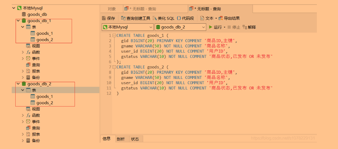Switch to first 无标题 - 查询 tab
Image resolution: width=338 pixels, height=149 pixels.
pyautogui.click(x=155, y=9)
